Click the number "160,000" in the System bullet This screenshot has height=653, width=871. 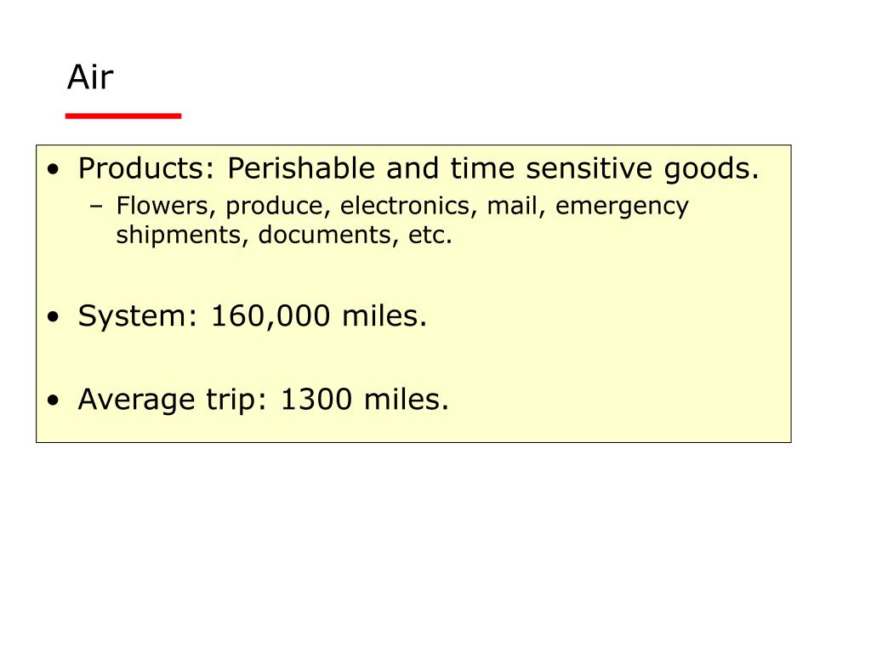[270, 316]
